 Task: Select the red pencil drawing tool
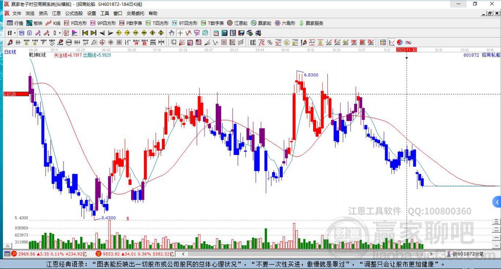click(10, 43)
